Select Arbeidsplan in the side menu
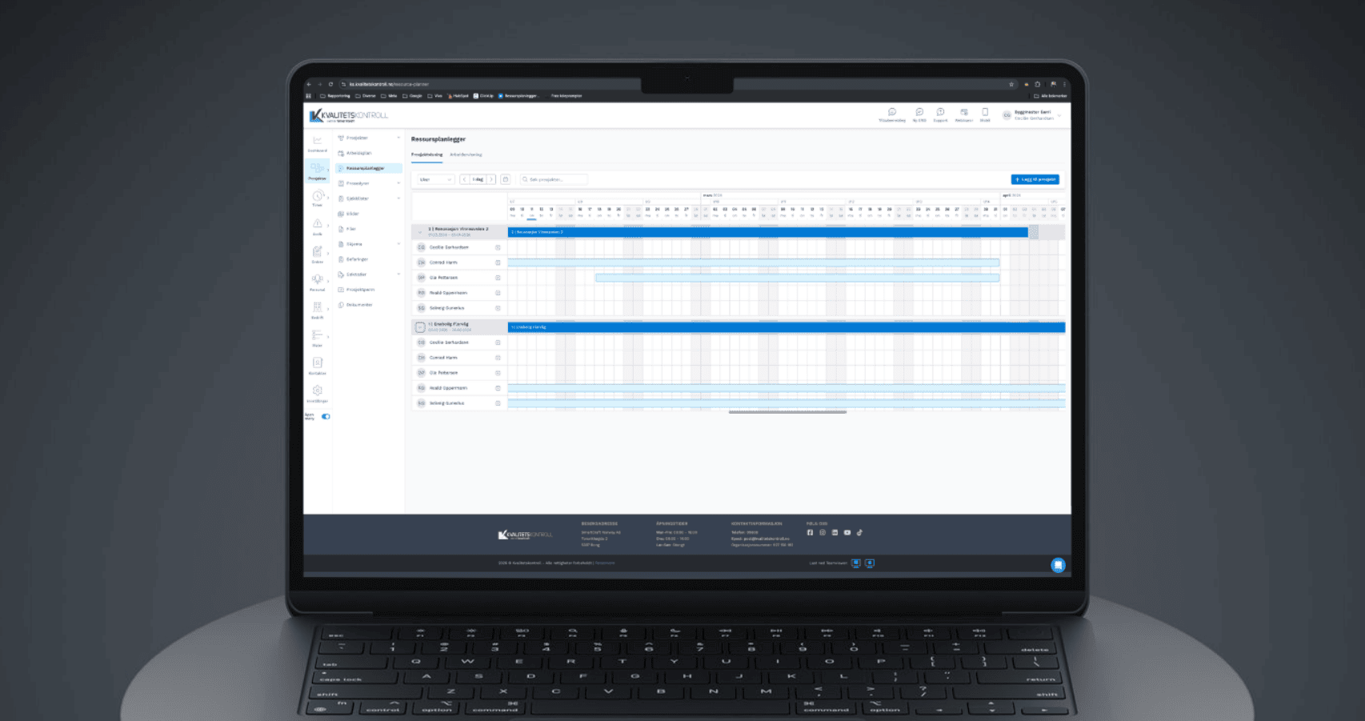The width and height of the screenshot is (1365, 721). pos(359,153)
